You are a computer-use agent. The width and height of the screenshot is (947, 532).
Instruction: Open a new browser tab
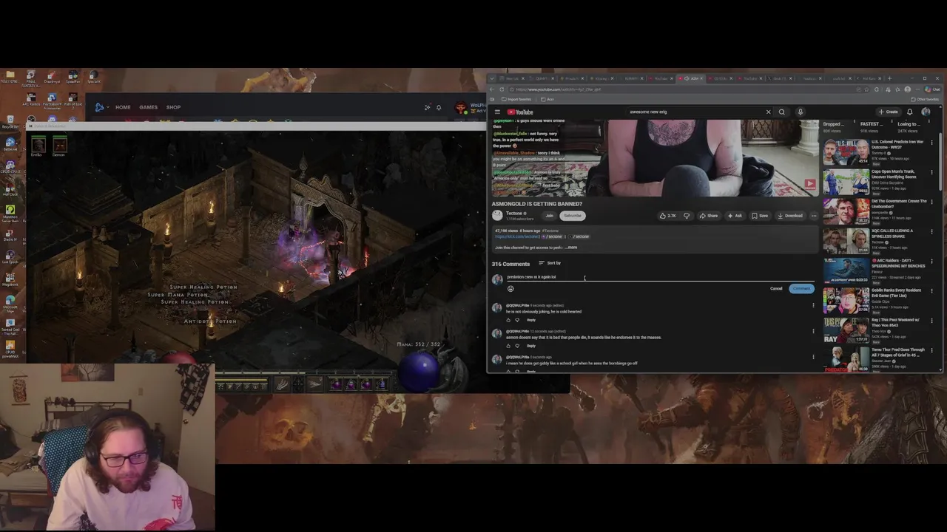coord(889,78)
